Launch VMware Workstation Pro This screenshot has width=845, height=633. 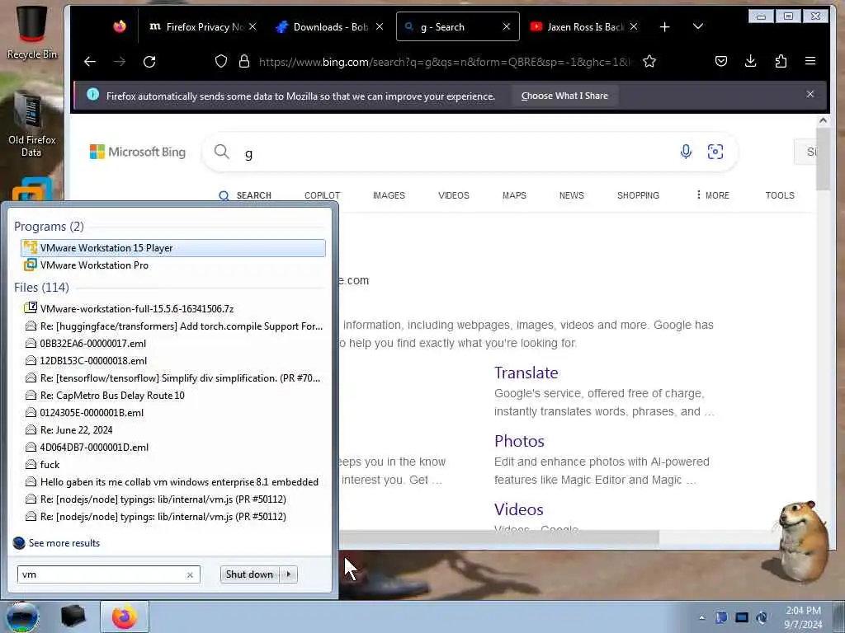point(173,265)
